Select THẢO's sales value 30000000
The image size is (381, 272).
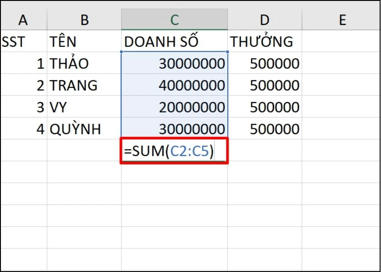[x=175, y=63]
